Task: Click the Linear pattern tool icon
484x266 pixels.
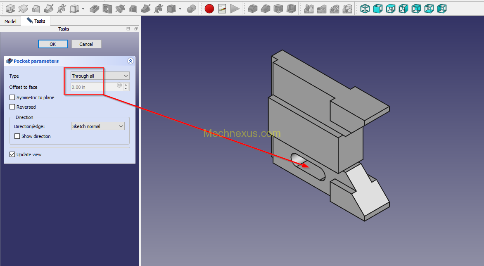Action: point(321,9)
